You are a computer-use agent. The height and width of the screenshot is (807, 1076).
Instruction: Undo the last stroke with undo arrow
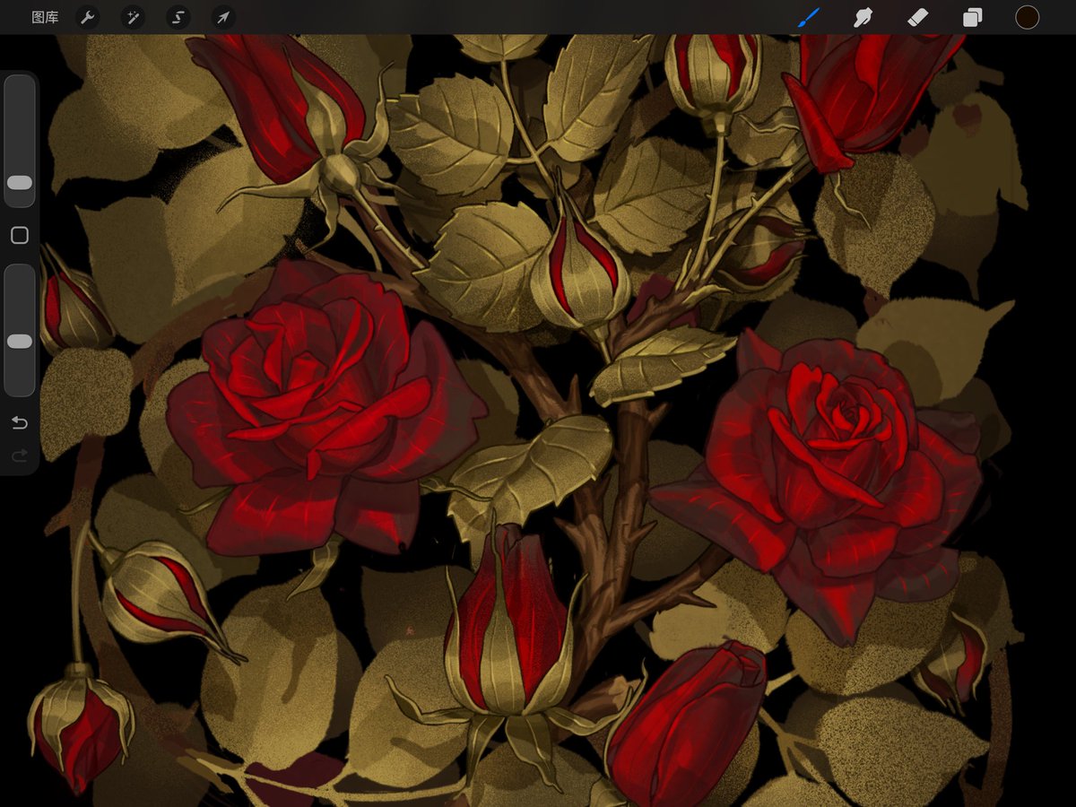click(x=20, y=423)
